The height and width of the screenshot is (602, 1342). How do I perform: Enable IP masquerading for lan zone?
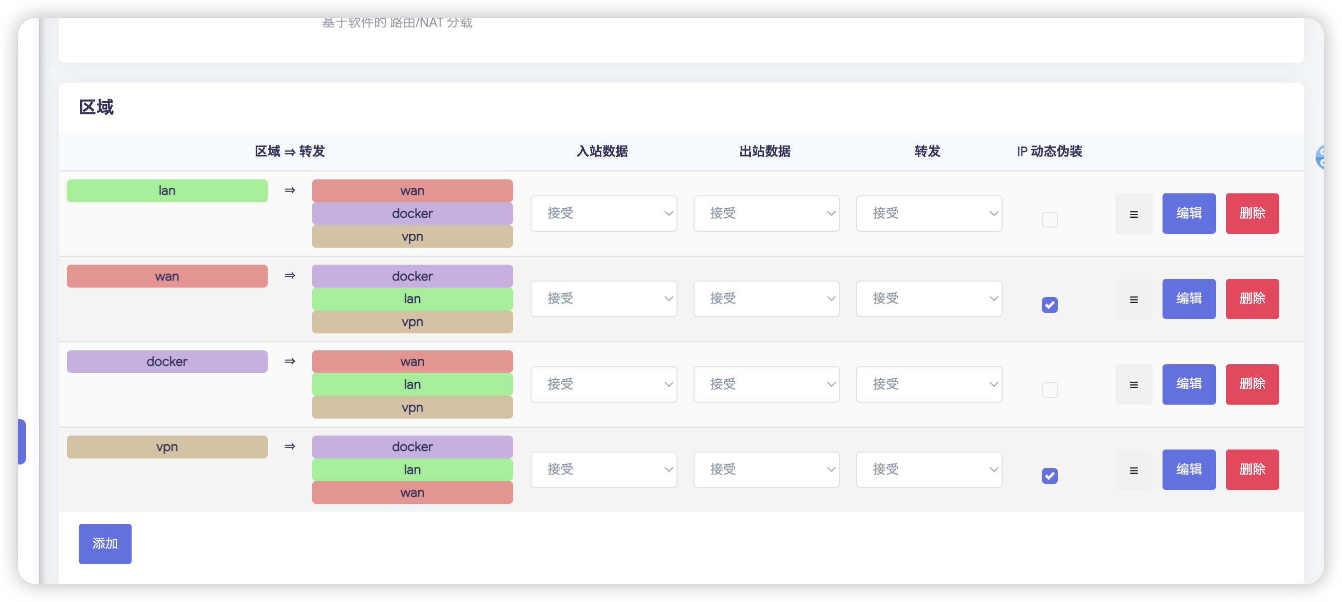[x=1049, y=219]
